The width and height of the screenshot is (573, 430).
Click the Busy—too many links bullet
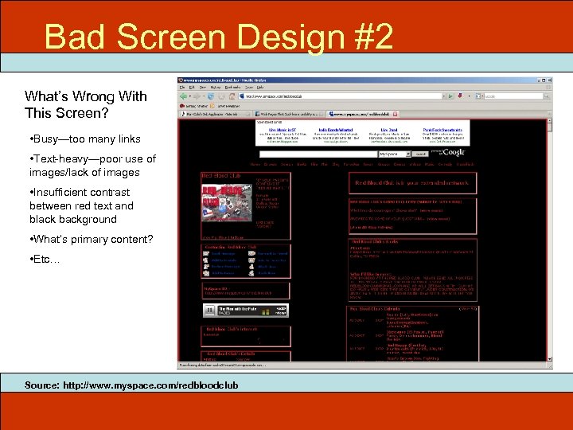click(85, 139)
